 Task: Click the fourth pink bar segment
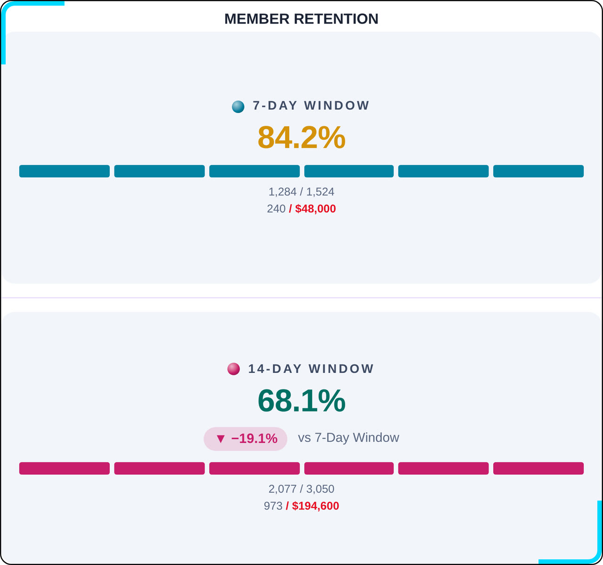(349, 468)
